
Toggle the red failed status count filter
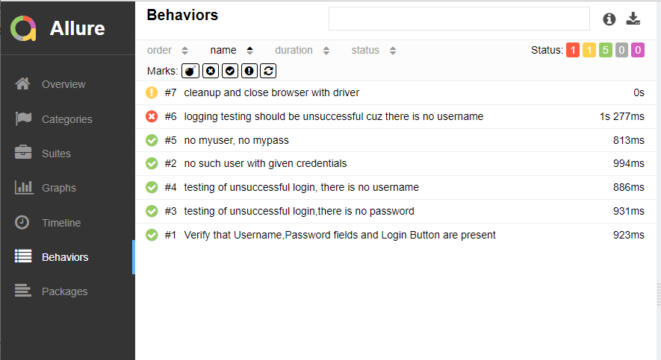click(x=573, y=51)
